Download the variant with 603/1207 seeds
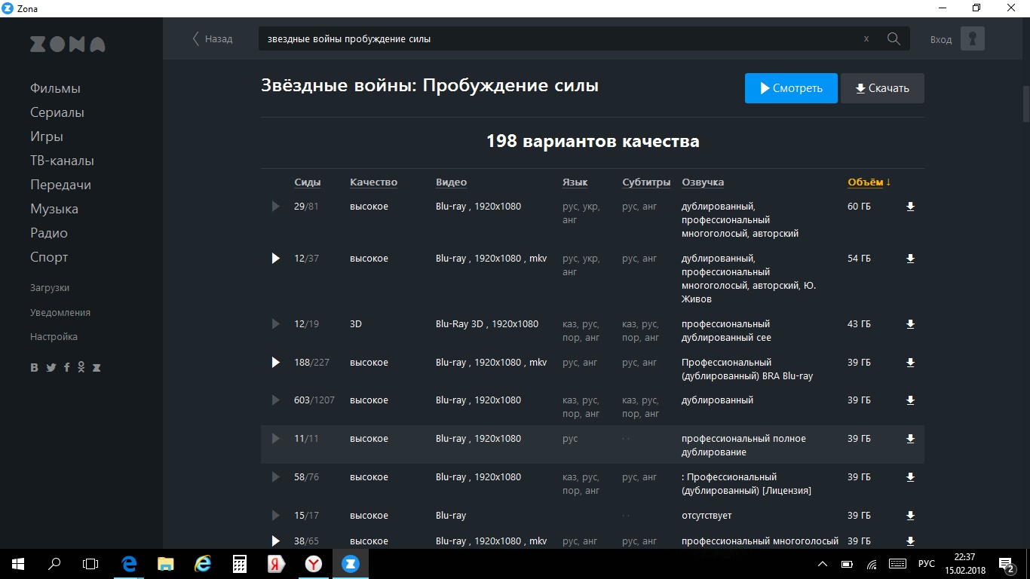 point(910,400)
